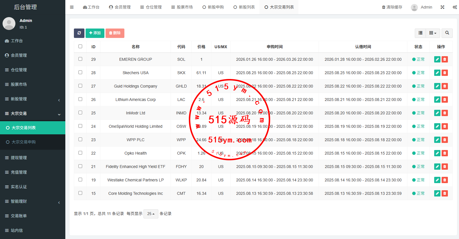Open the 股票市场 top navigation tab
This screenshot has height=239, width=459.
(x=182, y=7)
